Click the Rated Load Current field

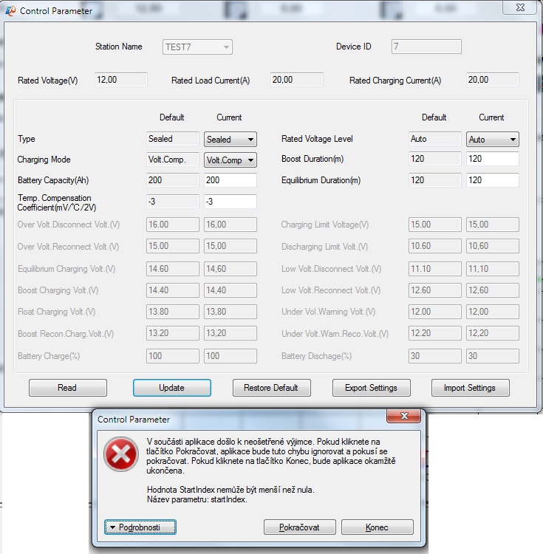[297, 80]
